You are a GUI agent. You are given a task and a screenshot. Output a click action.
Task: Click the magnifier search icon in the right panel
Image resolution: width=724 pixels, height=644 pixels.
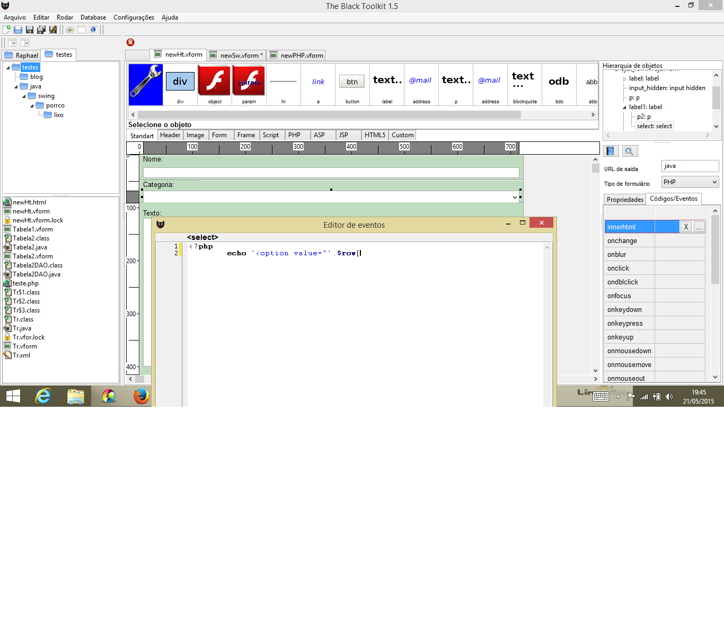point(629,151)
